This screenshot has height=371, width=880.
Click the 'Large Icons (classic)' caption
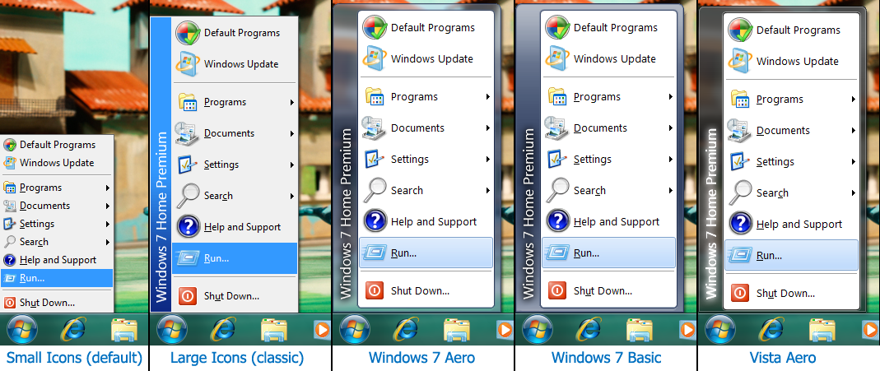[237, 358]
